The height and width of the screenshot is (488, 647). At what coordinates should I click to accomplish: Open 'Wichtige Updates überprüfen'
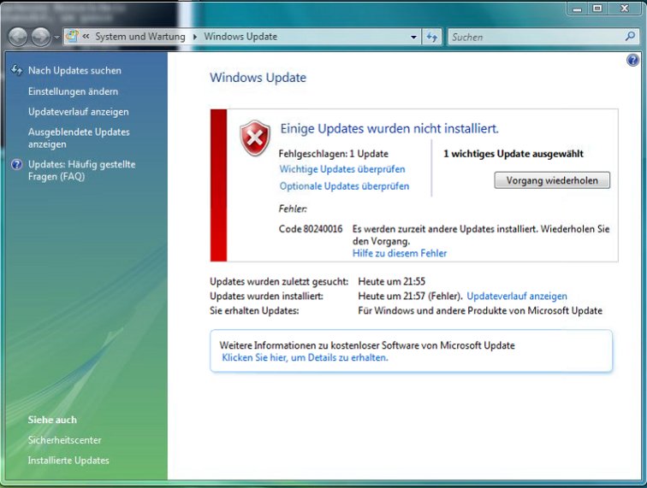coord(342,169)
